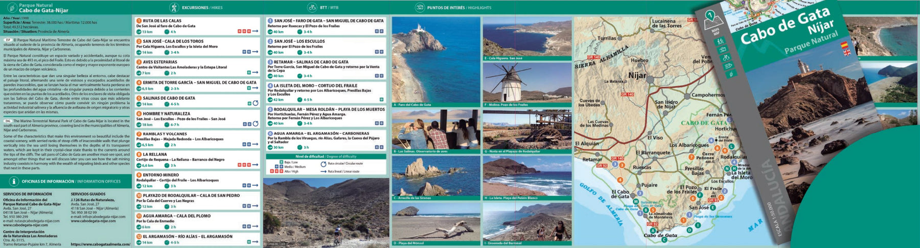The width and height of the screenshot is (920, 248).
Task: Click the camera icon beside Puntos de Interés
Action: click(x=419, y=8)
